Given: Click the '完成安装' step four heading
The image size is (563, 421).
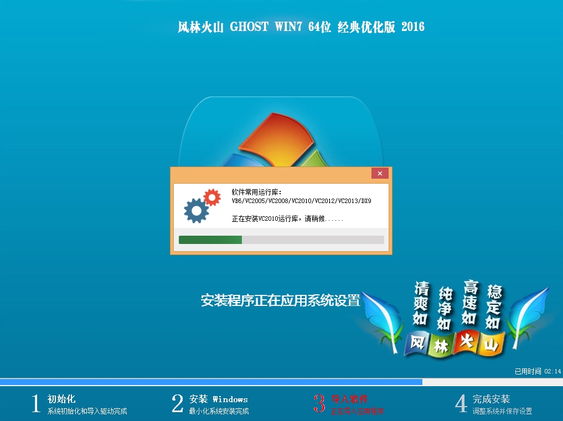Looking at the screenshot, I should tap(491, 399).
